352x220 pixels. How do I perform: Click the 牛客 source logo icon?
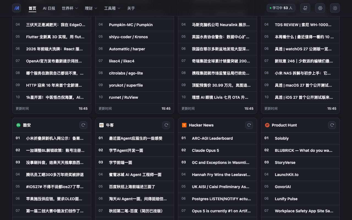tap(101, 125)
